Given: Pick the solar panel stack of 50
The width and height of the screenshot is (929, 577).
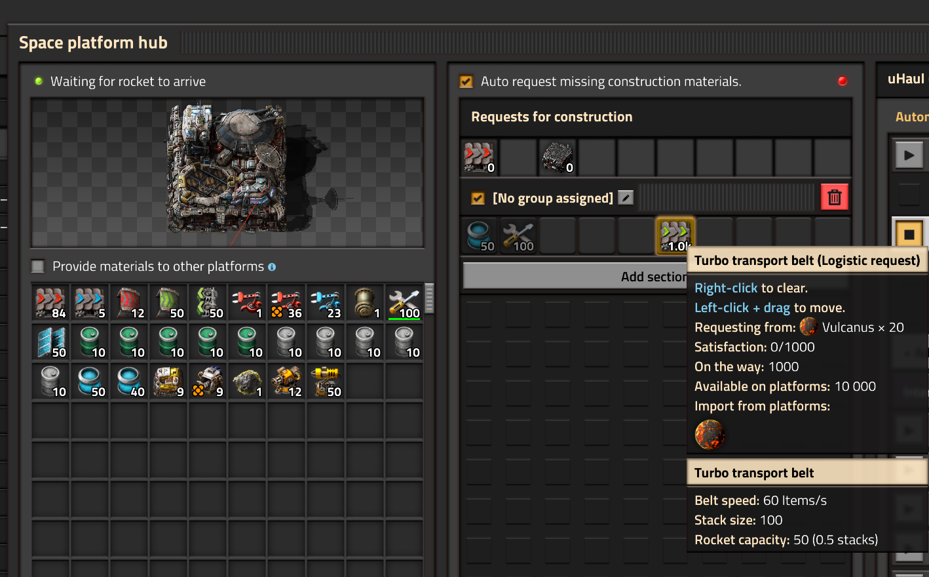Looking at the screenshot, I should pyautogui.click(x=50, y=342).
